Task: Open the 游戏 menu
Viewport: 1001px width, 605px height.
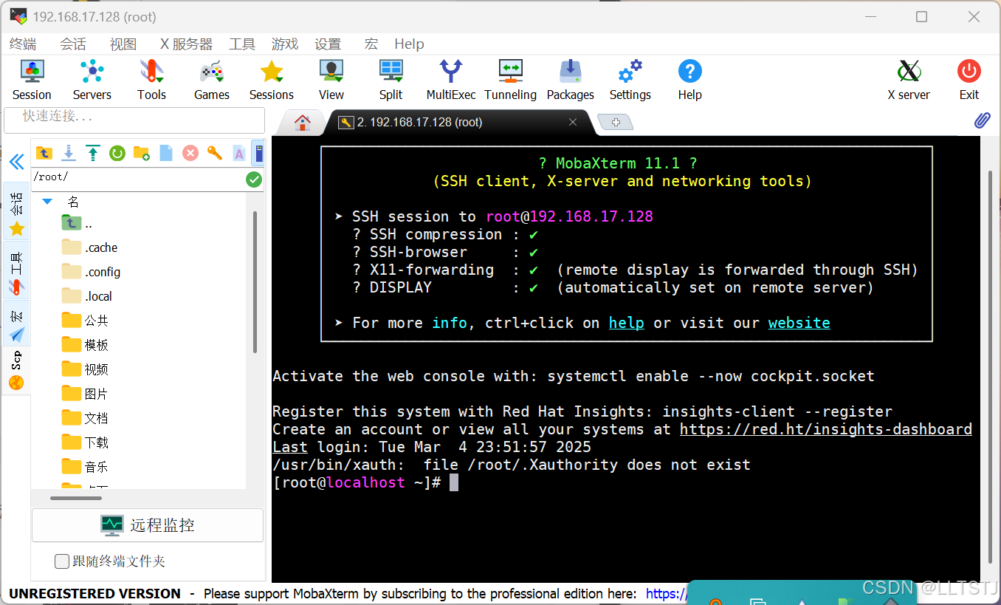Action: coord(285,44)
